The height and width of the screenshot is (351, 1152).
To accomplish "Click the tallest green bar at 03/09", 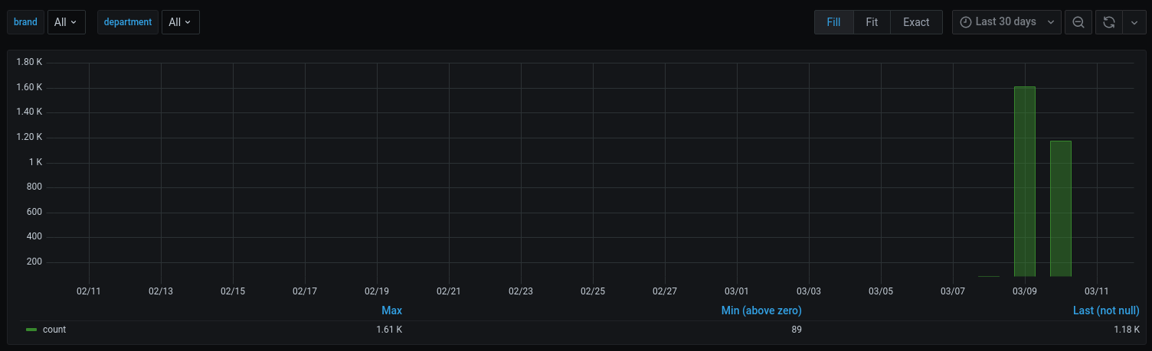I will tap(1024, 181).
